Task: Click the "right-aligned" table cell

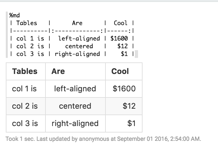Action: click(x=75, y=123)
